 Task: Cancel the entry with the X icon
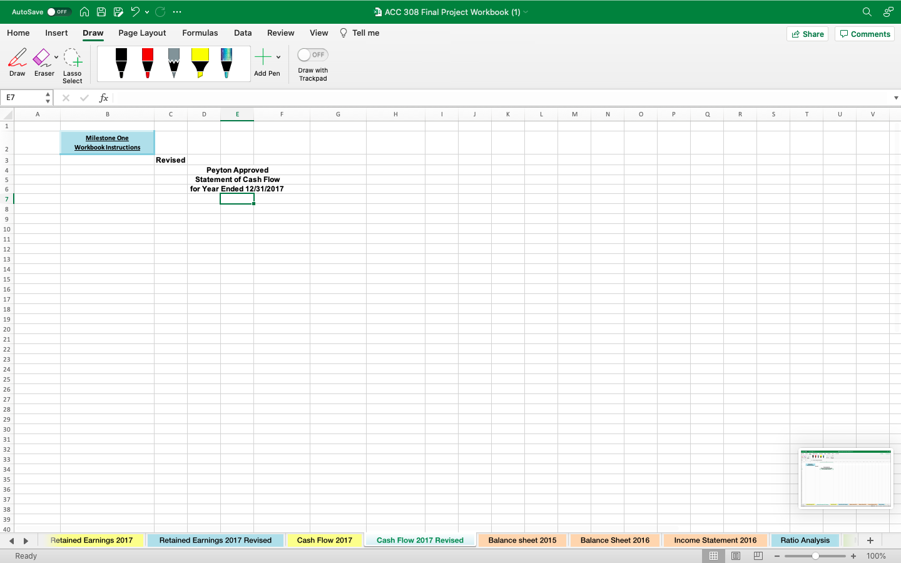pyautogui.click(x=66, y=98)
